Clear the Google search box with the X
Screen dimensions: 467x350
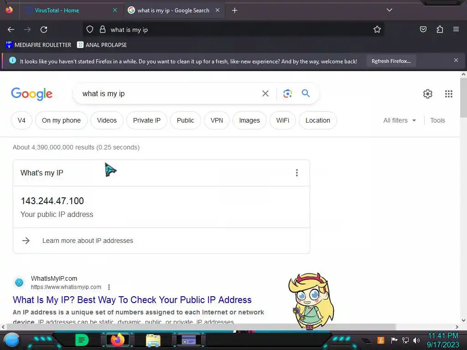(x=265, y=93)
